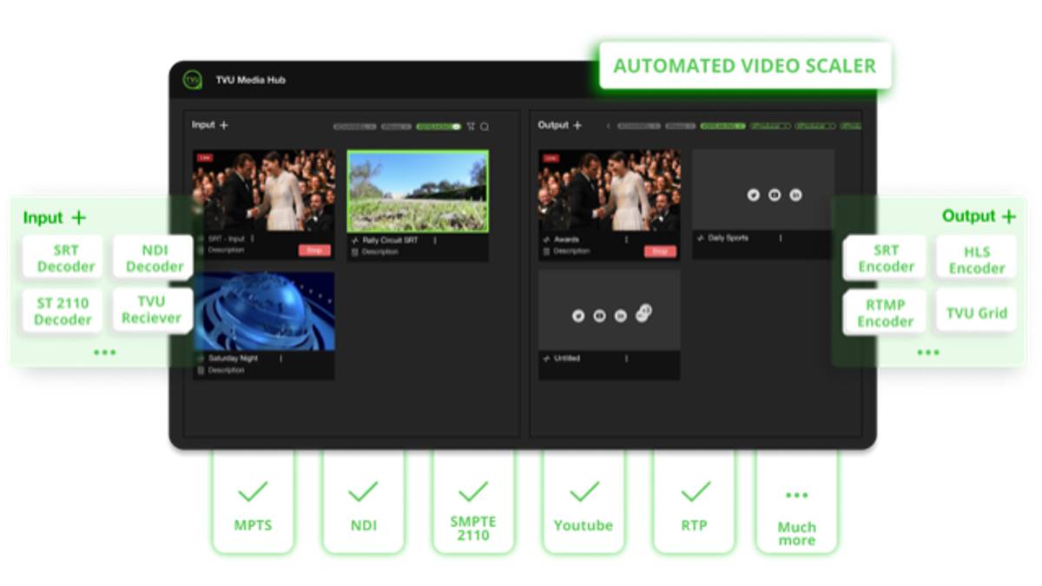Click the TVU logo in the header

pyautogui.click(x=192, y=80)
